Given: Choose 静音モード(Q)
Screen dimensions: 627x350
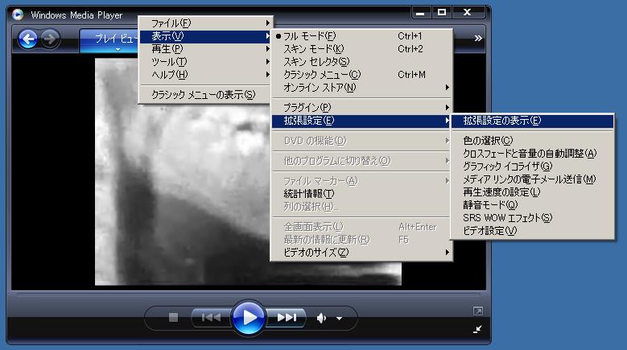Looking at the screenshot, I should point(533,205).
